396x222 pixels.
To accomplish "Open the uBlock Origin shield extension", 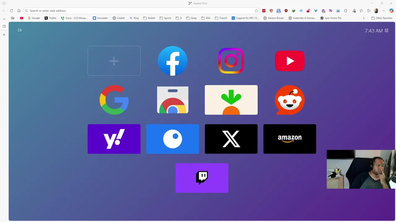I will (x=286, y=11).
